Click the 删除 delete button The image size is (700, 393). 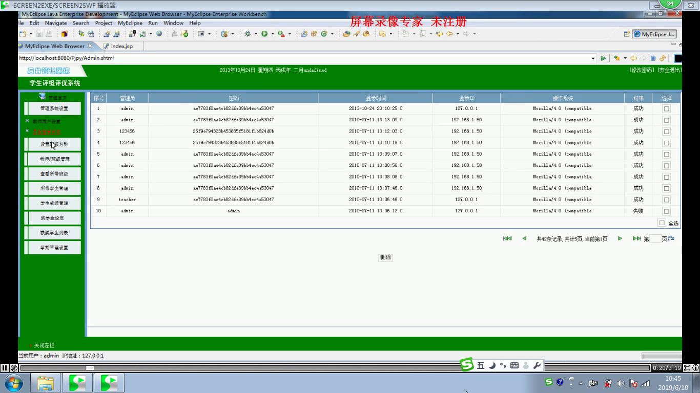[385, 257]
